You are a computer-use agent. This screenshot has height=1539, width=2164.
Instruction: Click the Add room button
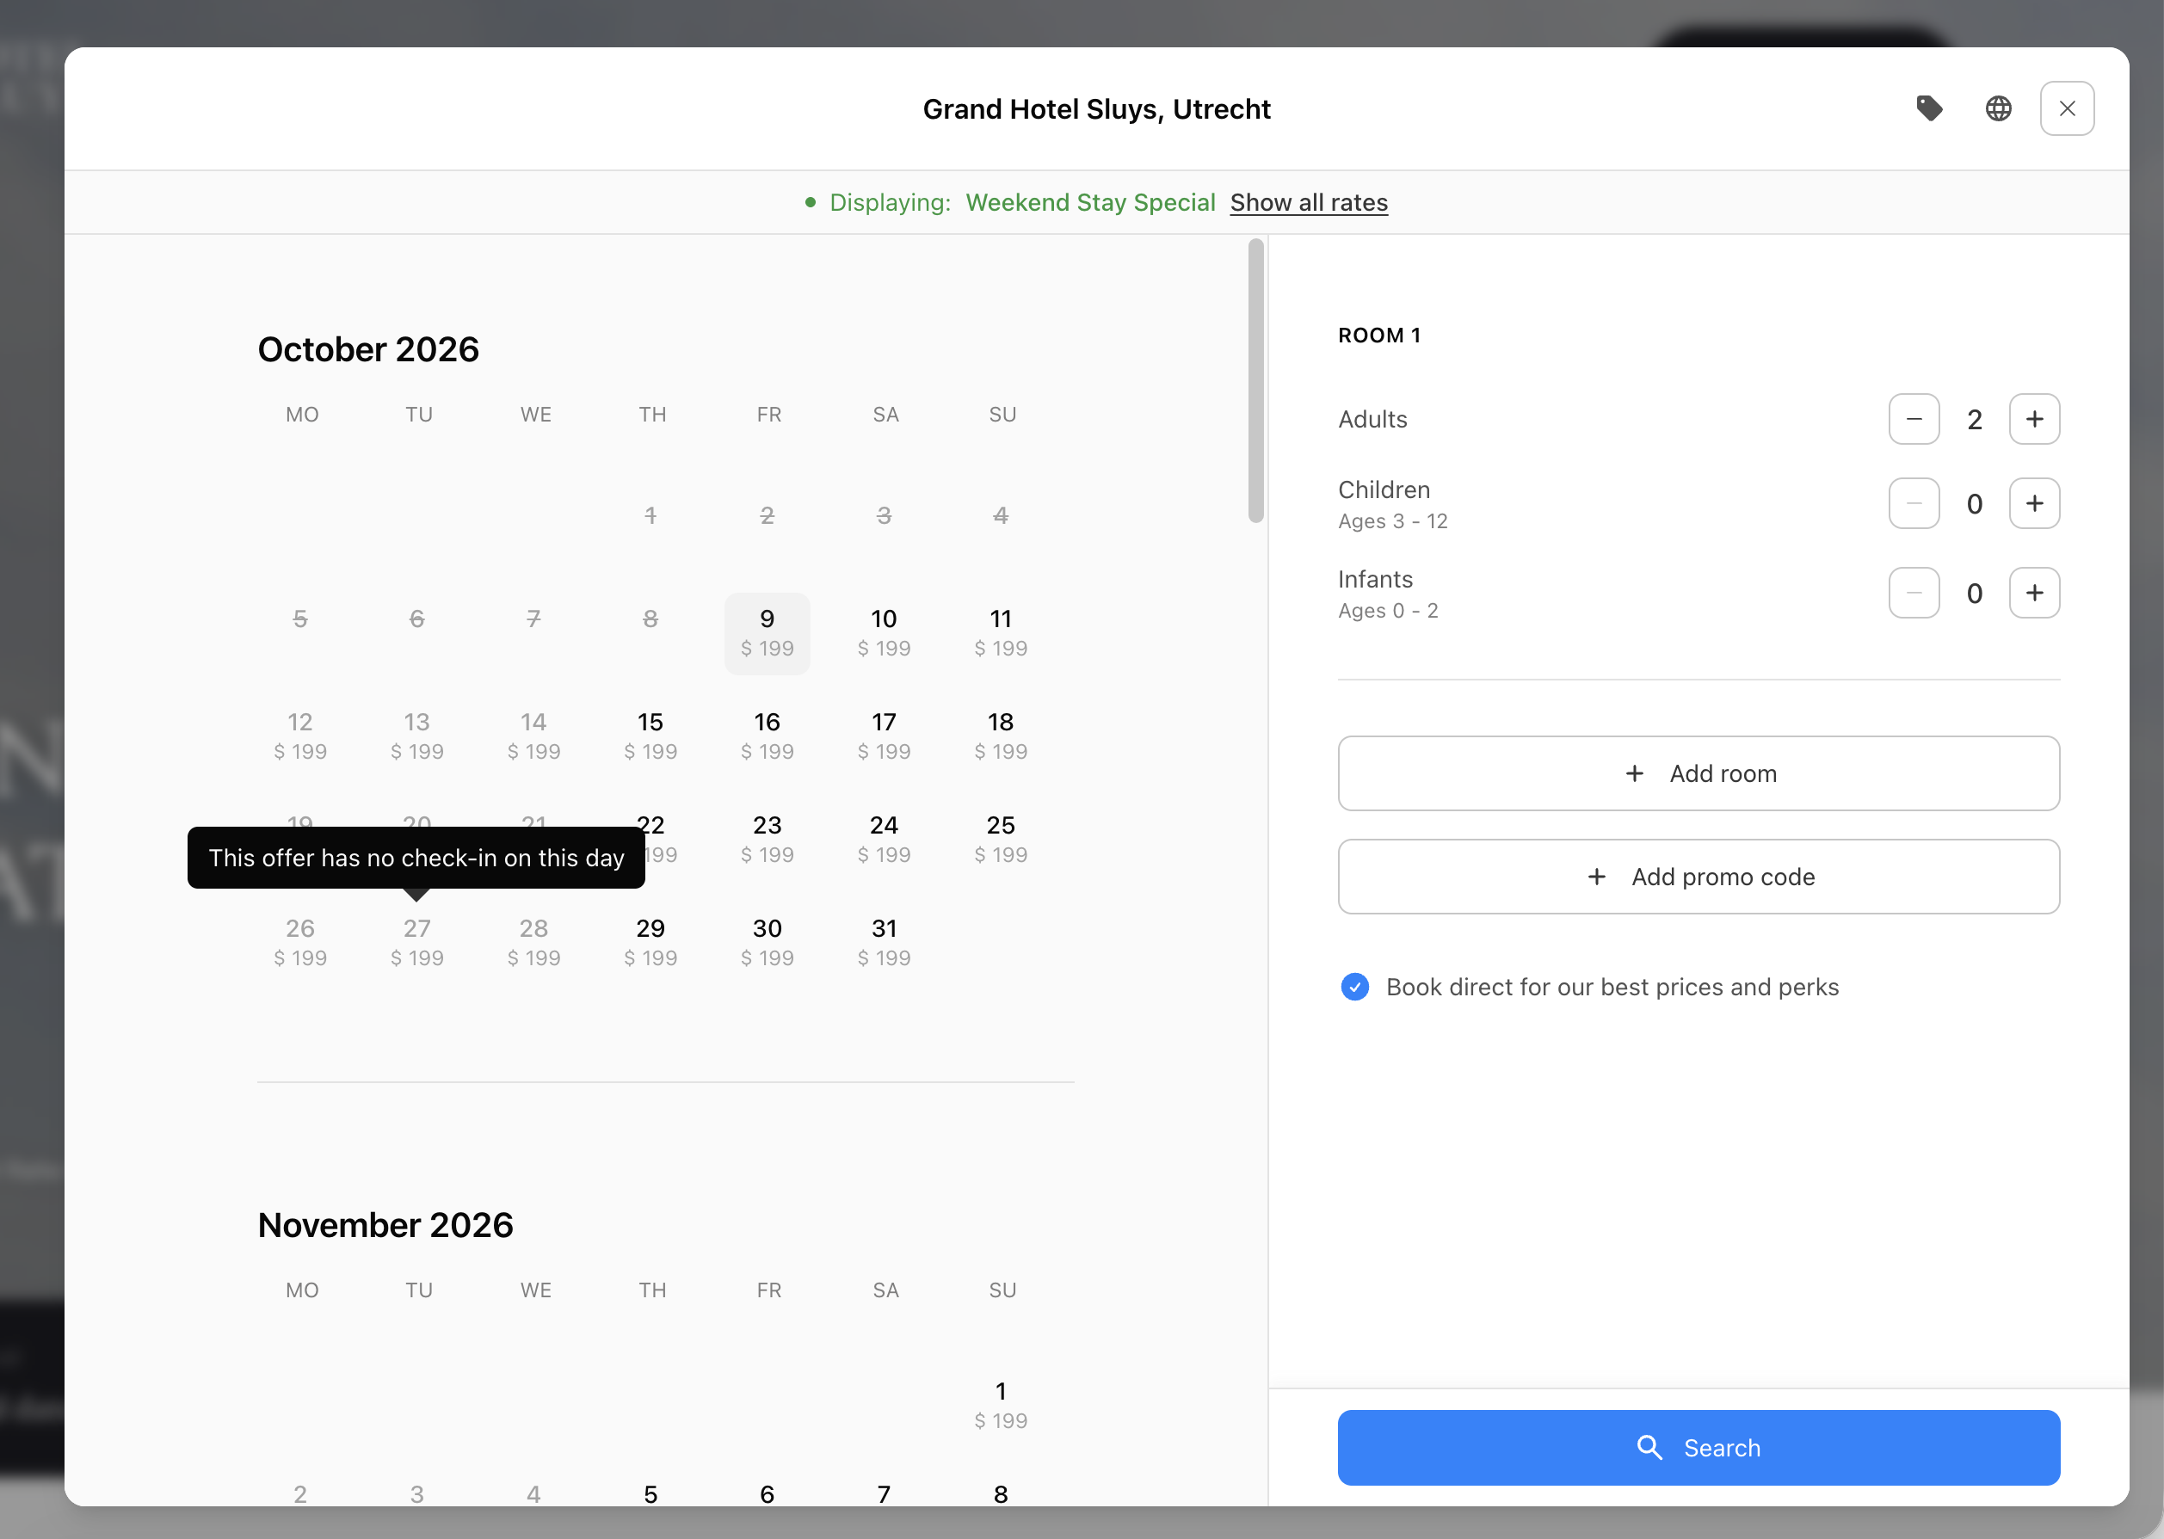[x=1699, y=773]
